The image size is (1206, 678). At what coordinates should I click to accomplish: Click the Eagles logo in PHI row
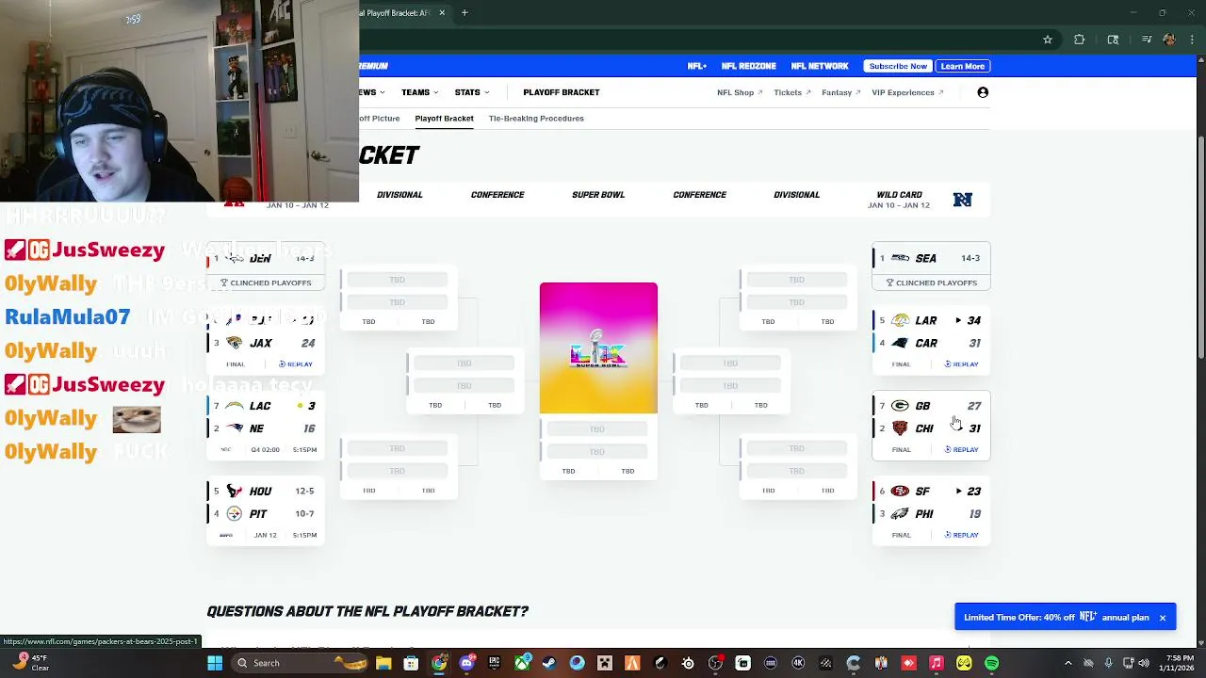900,514
